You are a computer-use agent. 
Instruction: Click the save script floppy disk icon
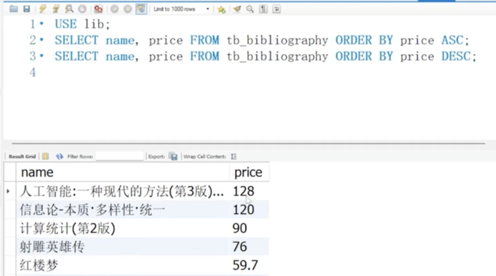(26, 9)
